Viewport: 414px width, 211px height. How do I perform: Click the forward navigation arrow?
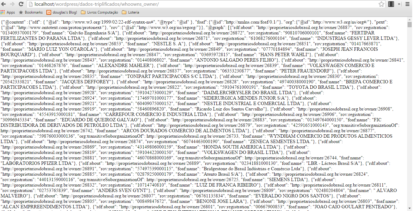point(12,4)
